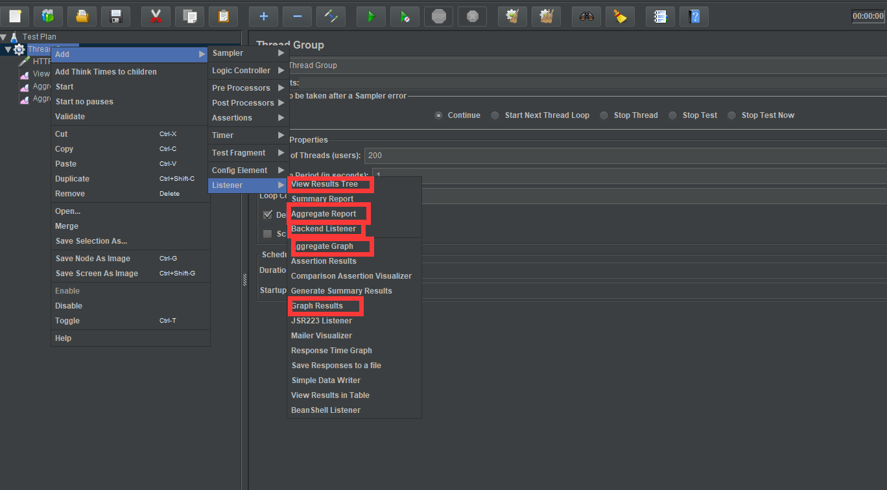Click Merge in context menu

click(130, 226)
